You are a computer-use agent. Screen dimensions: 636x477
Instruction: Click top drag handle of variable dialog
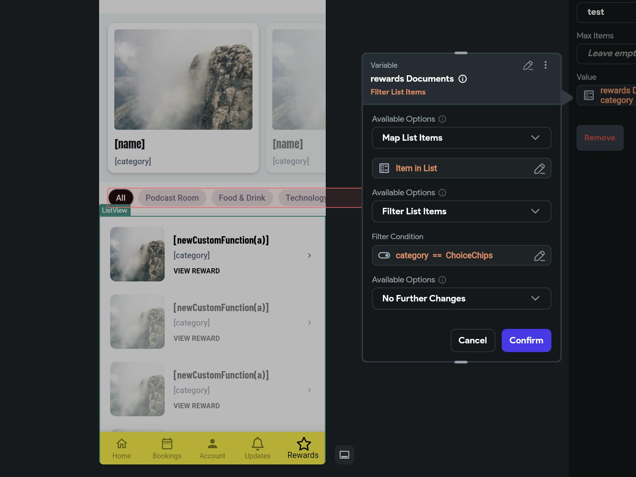point(461,53)
